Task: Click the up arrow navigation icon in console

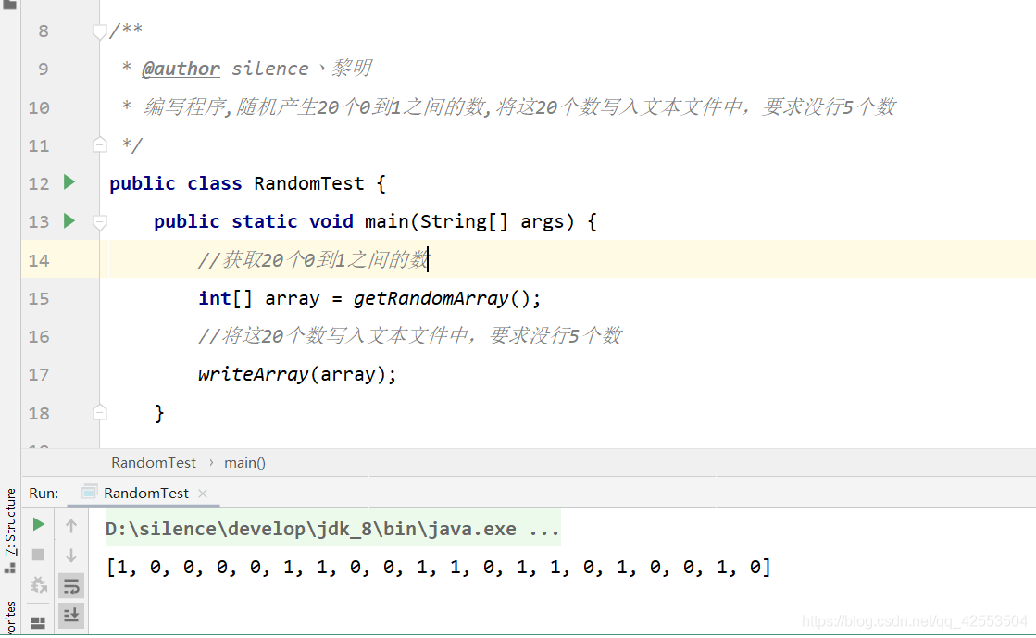Action: (71, 524)
